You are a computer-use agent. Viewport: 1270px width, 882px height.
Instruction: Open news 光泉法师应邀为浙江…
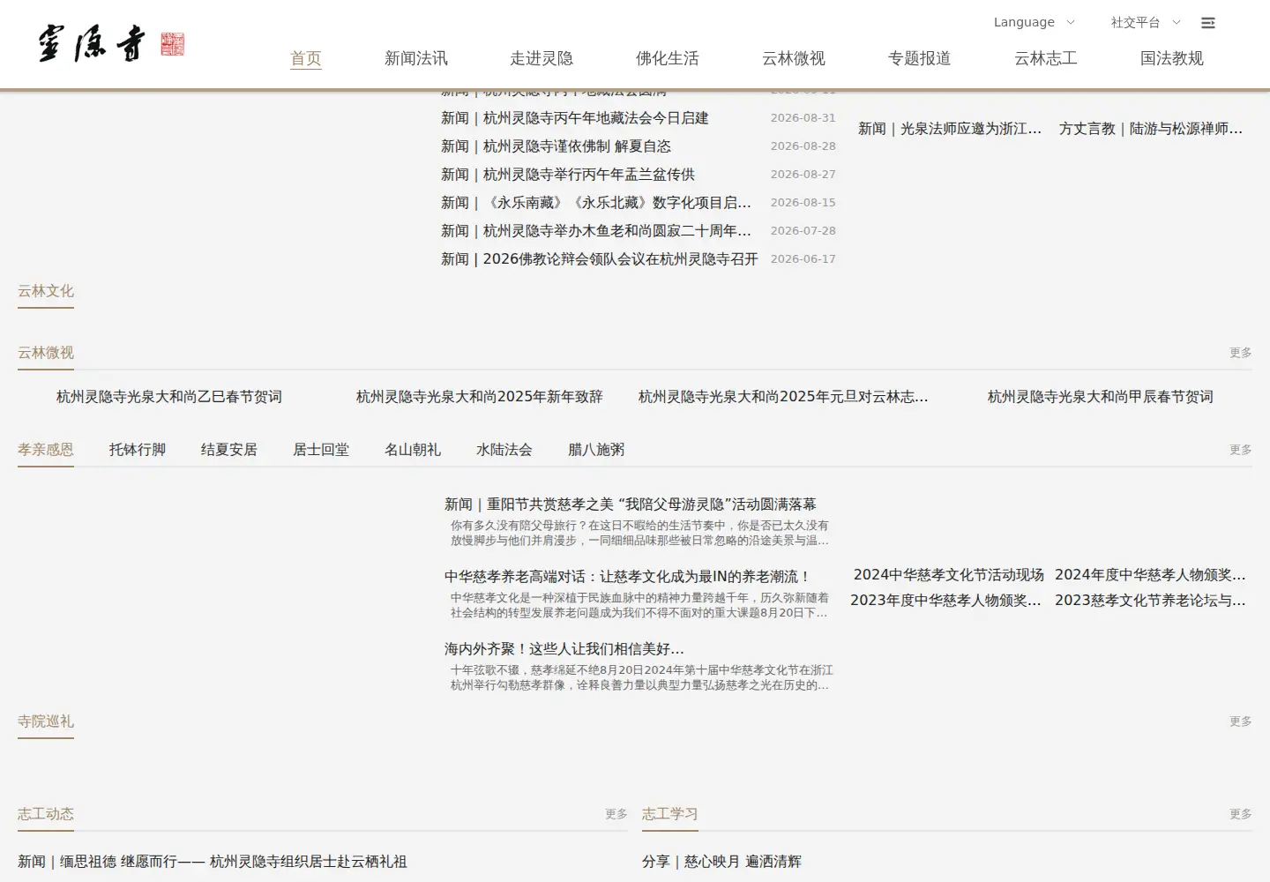pos(950,129)
